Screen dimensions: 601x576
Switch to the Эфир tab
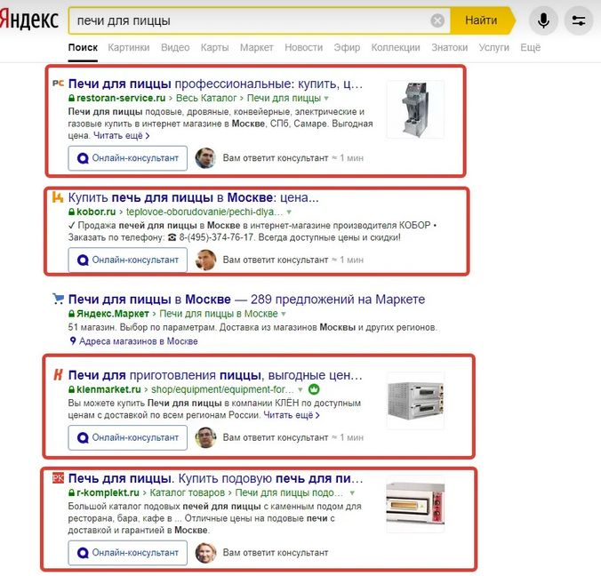pos(347,47)
